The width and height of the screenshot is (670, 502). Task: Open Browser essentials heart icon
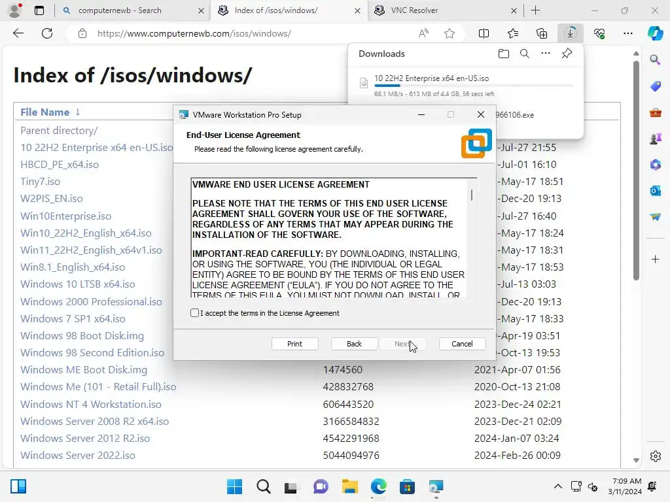[599, 33]
